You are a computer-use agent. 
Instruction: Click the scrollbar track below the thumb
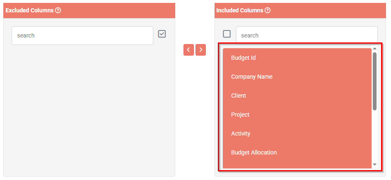point(374,136)
